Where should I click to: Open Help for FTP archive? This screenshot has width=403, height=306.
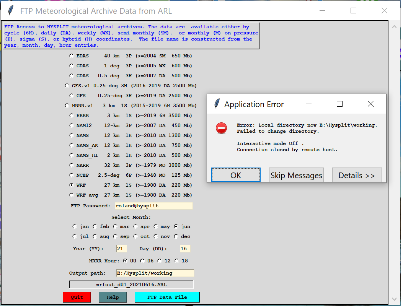coord(113,297)
